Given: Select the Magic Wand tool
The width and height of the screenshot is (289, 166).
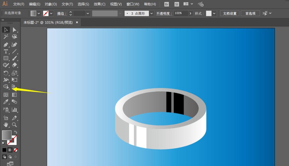Looking at the screenshot, I should coord(6,37).
